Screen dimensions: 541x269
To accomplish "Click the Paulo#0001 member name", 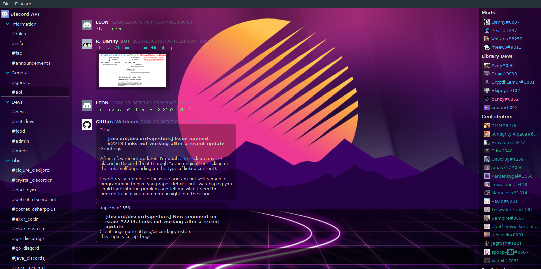I will (x=504, y=201).
